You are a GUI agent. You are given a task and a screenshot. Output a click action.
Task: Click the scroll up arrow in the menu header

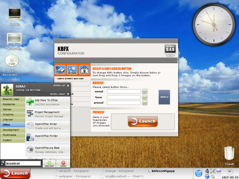68,86
